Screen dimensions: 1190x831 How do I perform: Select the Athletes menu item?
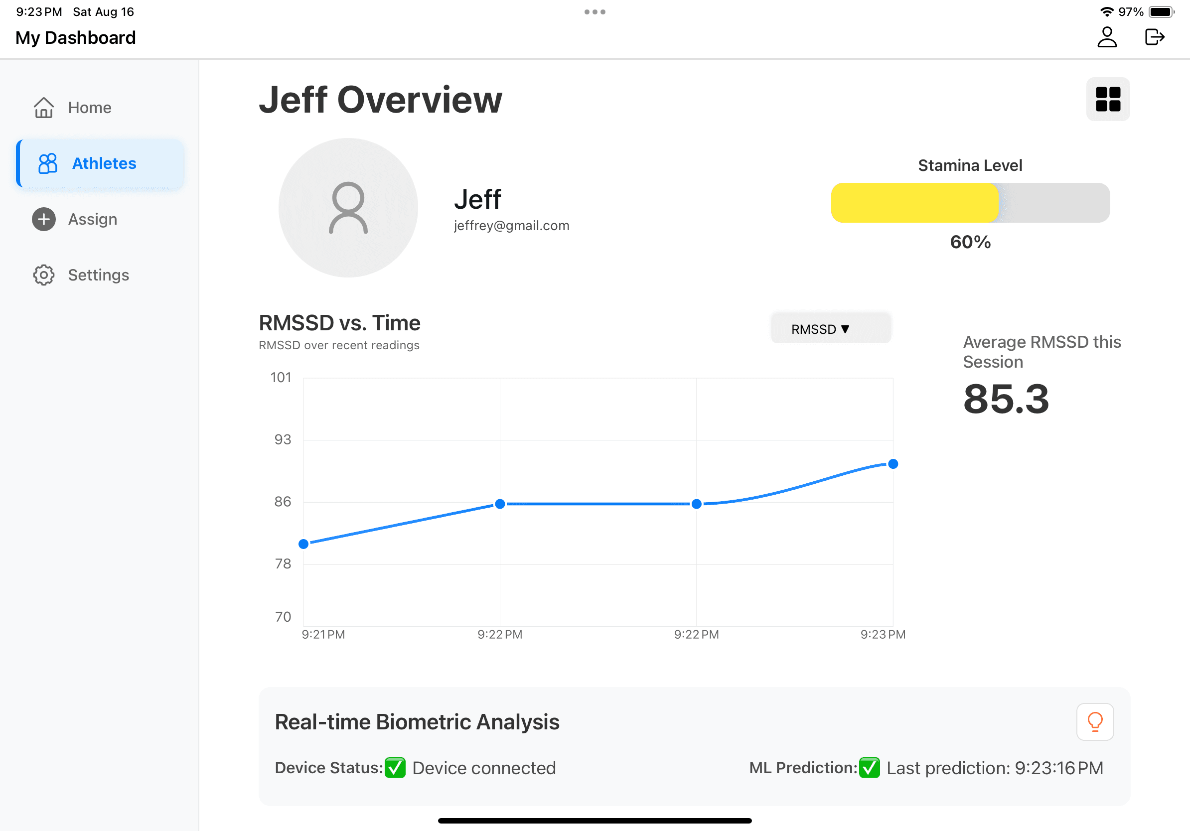pyautogui.click(x=100, y=163)
